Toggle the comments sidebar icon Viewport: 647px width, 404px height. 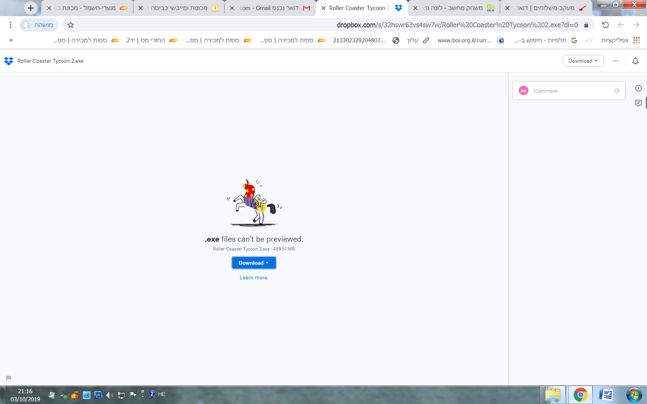point(639,103)
